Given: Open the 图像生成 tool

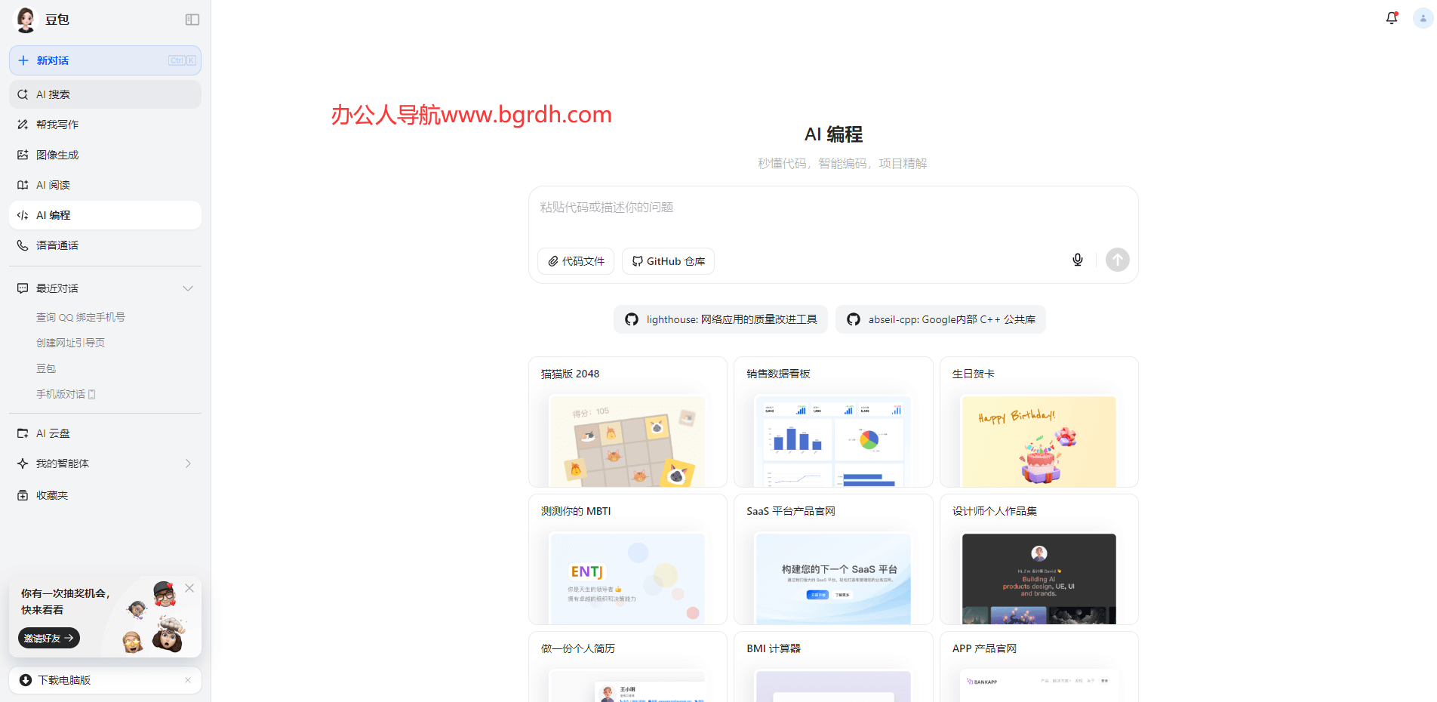Looking at the screenshot, I should [57, 154].
